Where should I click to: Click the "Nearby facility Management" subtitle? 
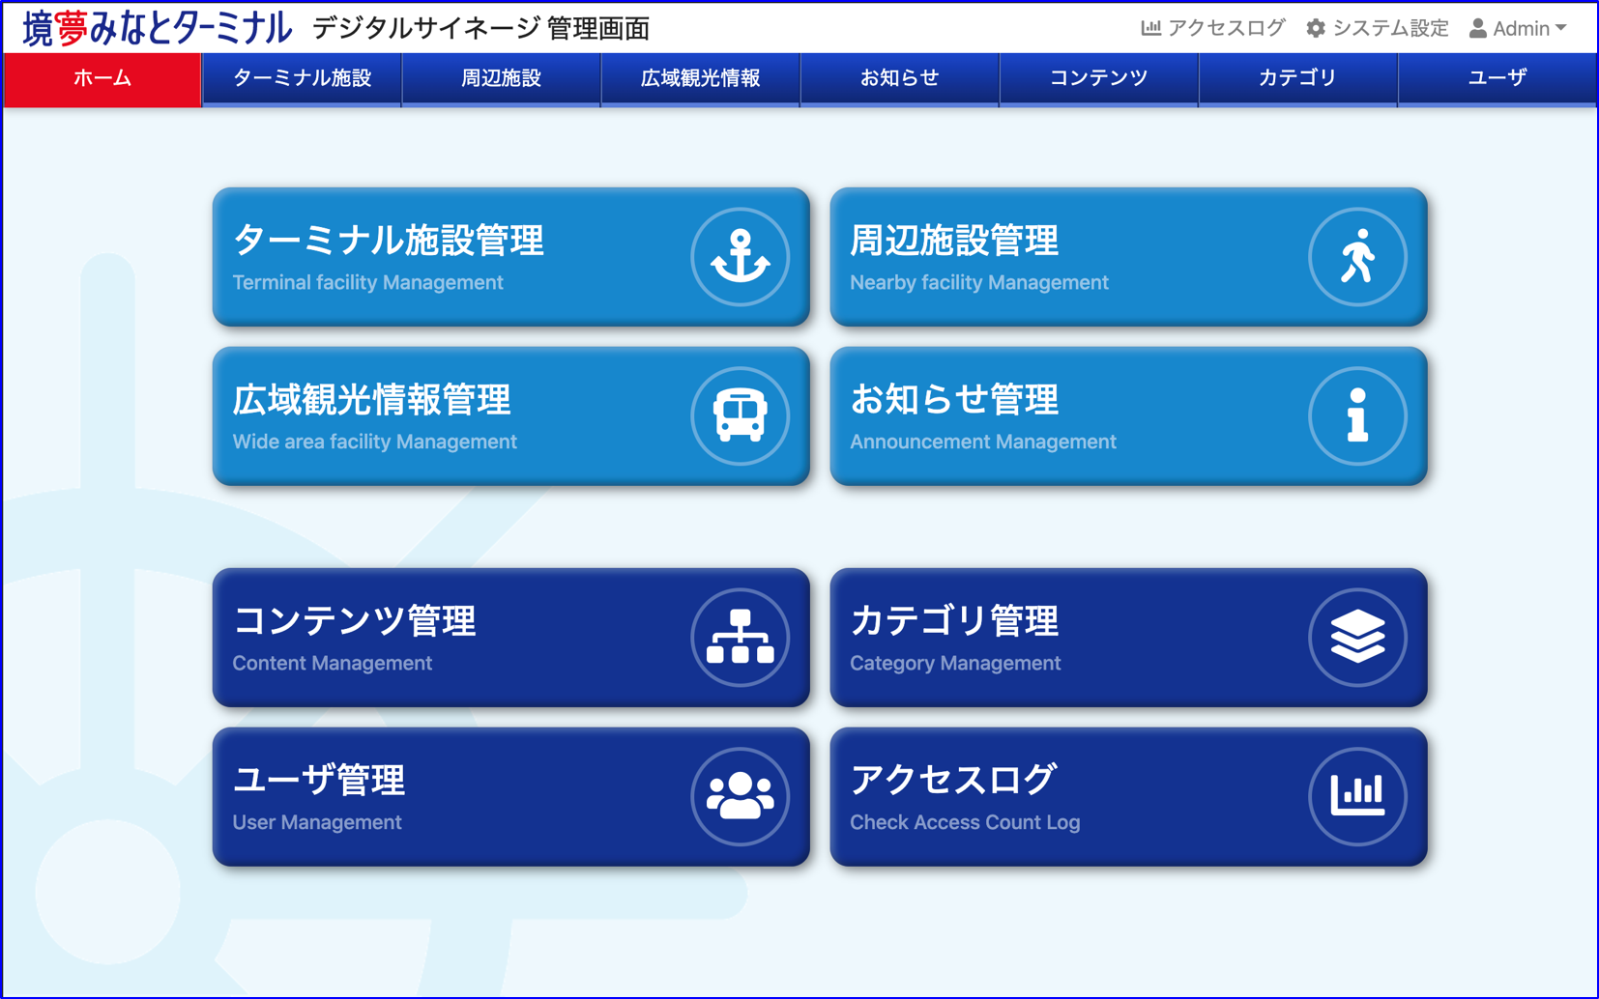(x=979, y=283)
